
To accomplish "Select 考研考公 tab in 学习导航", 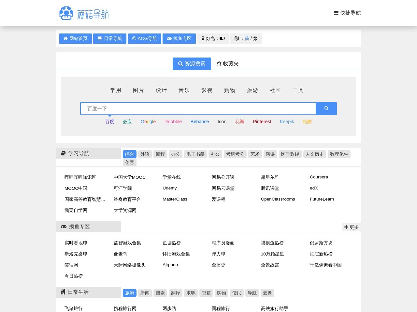I will pos(235,154).
